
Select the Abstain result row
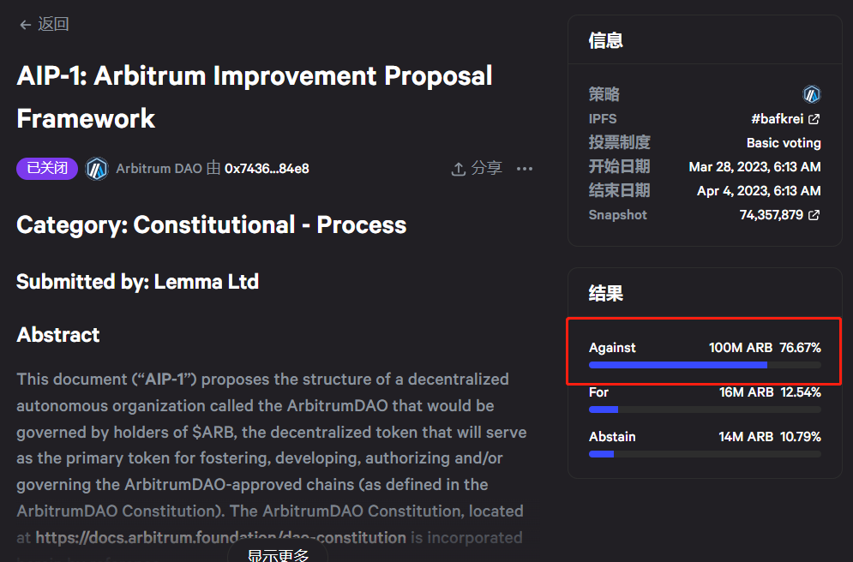pyautogui.click(x=704, y=443)
